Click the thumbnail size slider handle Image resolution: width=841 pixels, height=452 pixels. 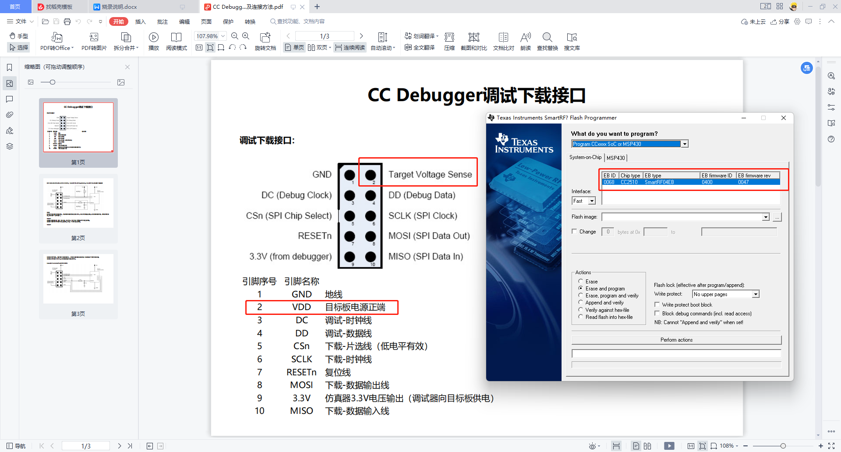[x=53, y=82]
